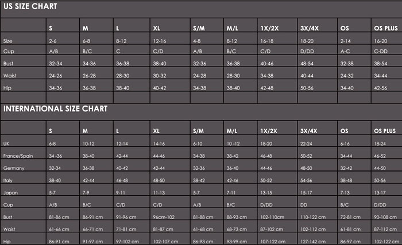Click the Italy row label
402x245 pixels.
click(x=7, y=180)
